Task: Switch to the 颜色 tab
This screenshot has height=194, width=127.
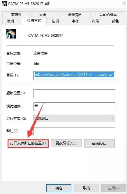Action: pos(115,21)
